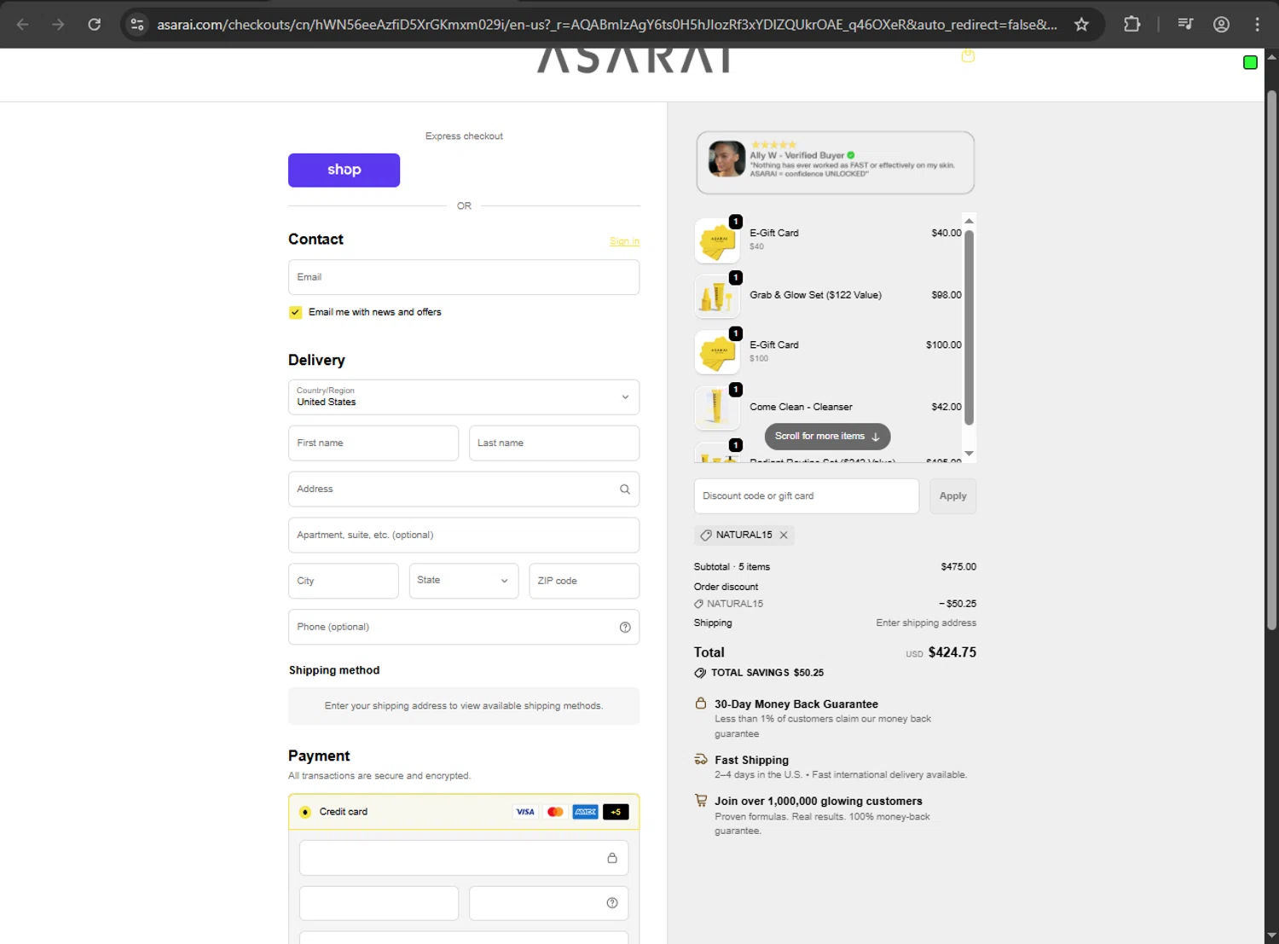Click the green extension indicator square
Image resolution: width=1279 pixels, height=944 pixels.
tap(1250, 62)
